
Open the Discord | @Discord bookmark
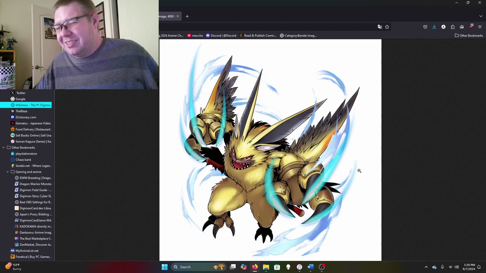click(221, 36)
